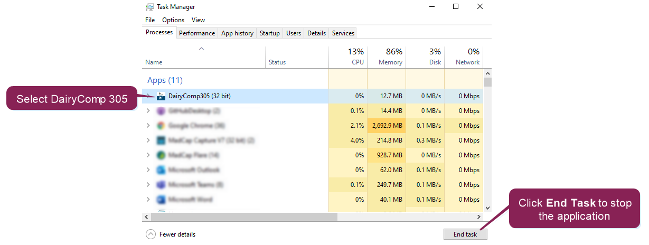
Task: Sort processes by the Name column
Action: tap(203, 57)
